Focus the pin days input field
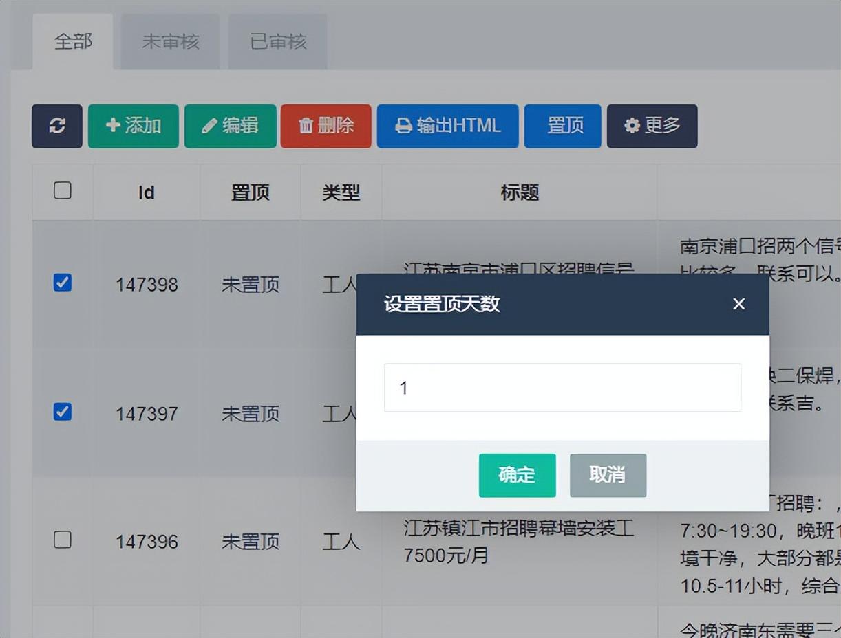Viewport: 841px width, 638px height. pos(562,388)
